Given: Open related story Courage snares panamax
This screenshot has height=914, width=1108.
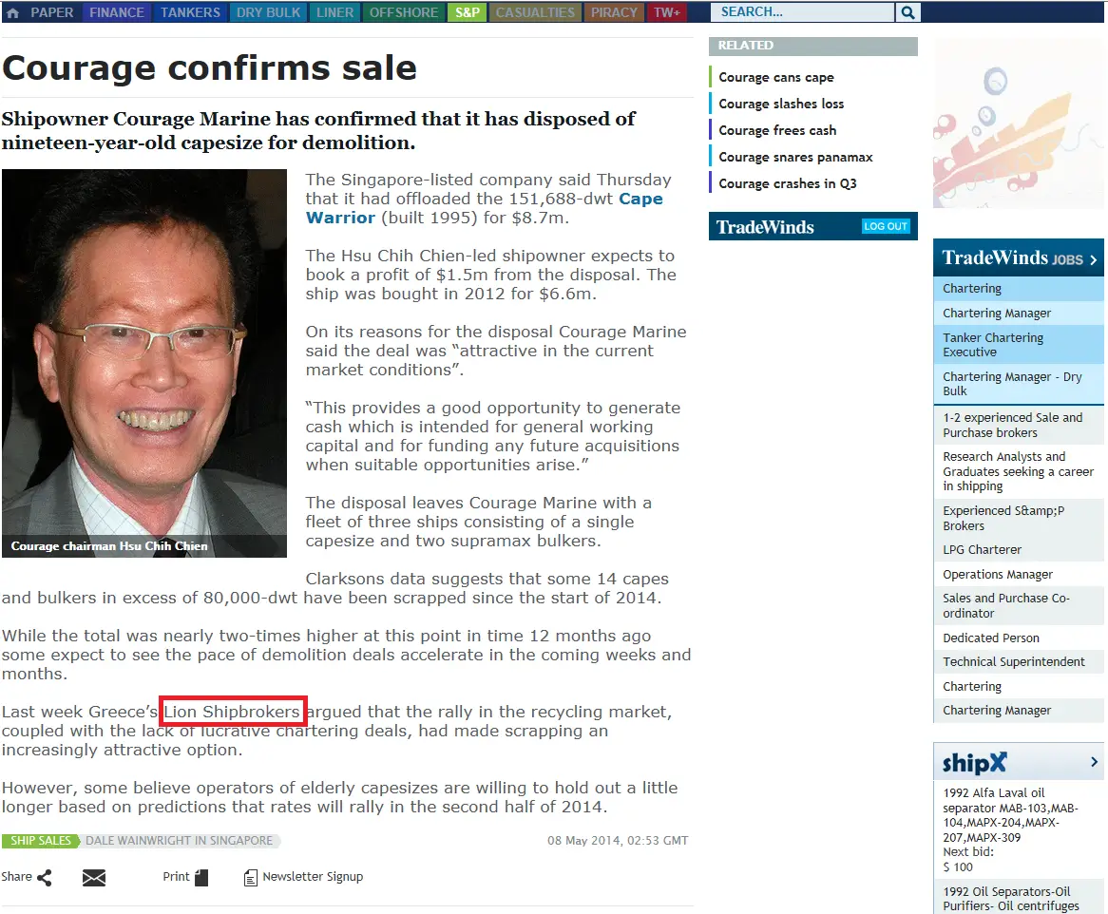Looking at the screenshot, I should pyautogui.click(x=795, y=157).
